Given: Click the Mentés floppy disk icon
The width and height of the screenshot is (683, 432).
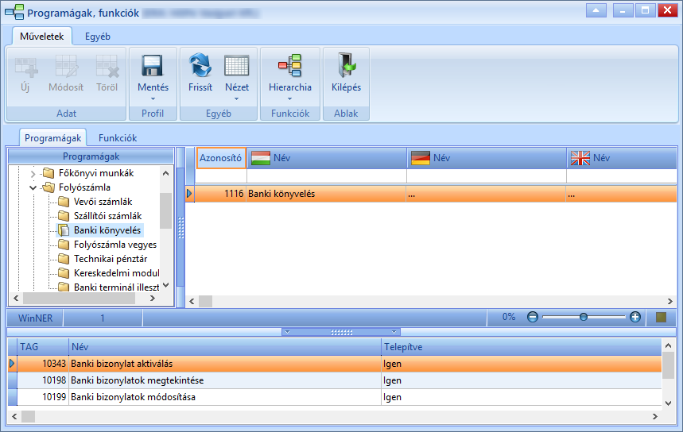Looking at the screenshot, I should coord(153,66).
